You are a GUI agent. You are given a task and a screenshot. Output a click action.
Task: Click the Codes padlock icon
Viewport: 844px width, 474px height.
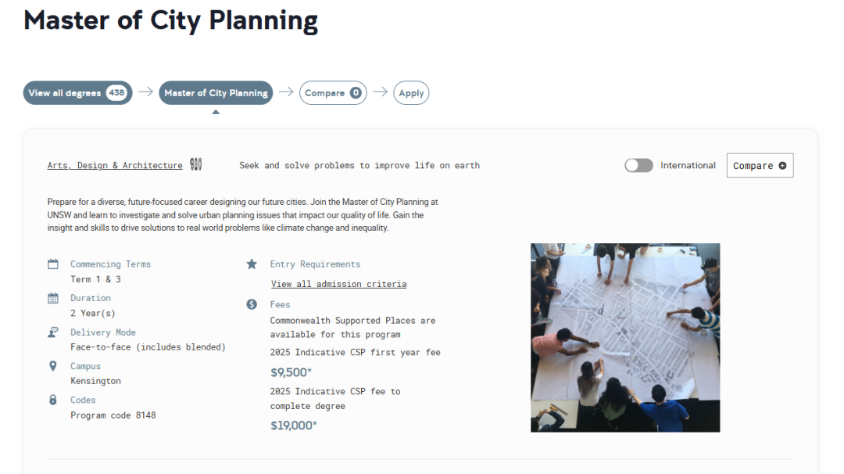(x=53, y=400)
